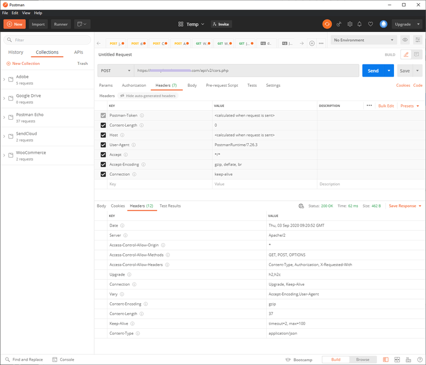The height and width of the screenshot is (365, 426).
Task: Click the New button
Action: click(15, 24)
